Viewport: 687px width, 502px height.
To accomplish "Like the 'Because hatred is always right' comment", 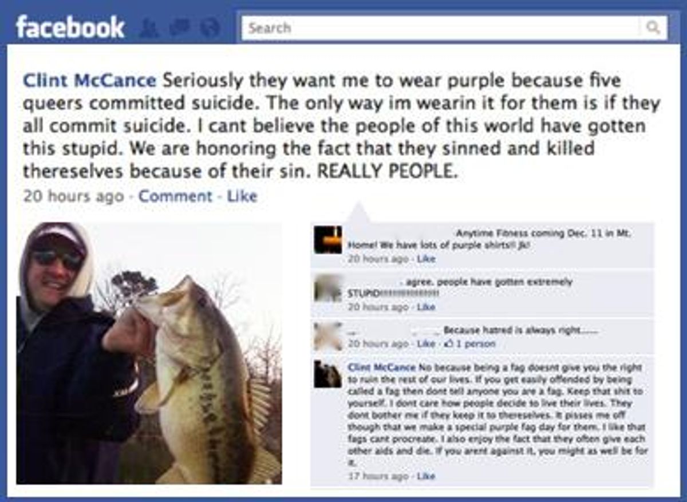I will pyautogui.click(x=426, y=344).
